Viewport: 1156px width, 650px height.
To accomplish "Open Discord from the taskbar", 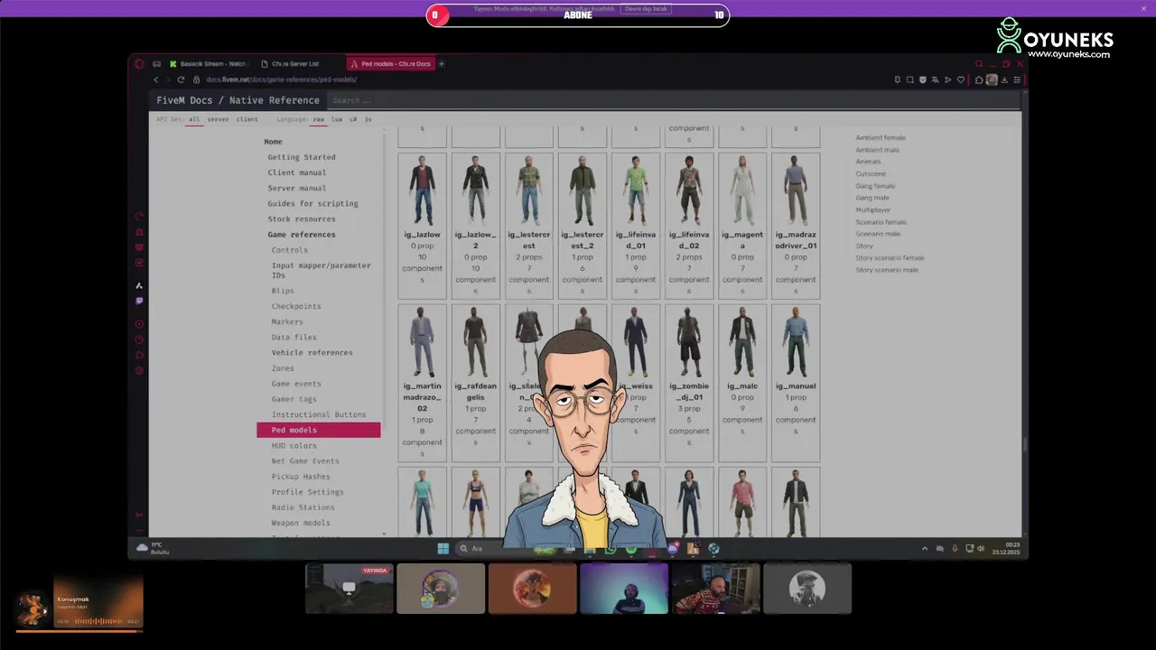I will (x=673, y=548).
